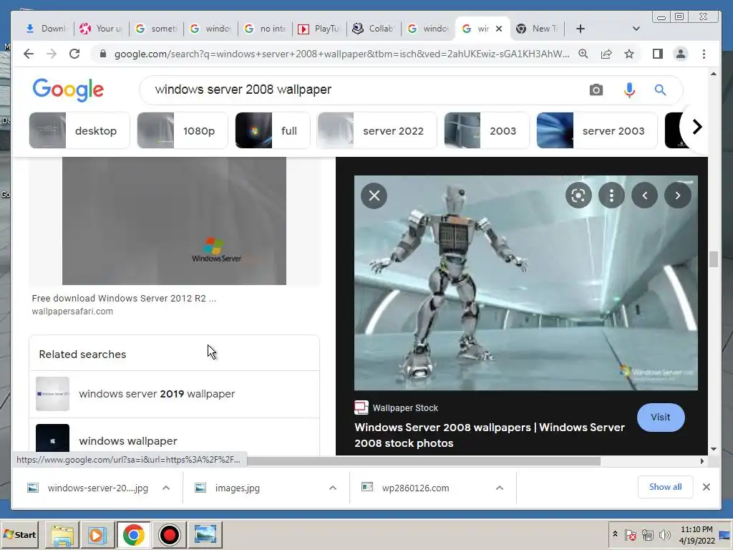Switch to the 'no inte' Google tab

[x=265, y=29]
